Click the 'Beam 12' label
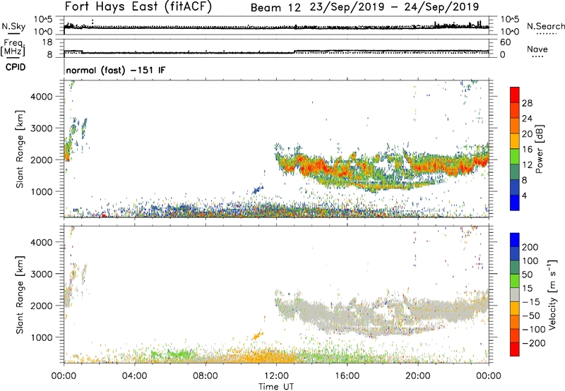The width and height of the screenshot is (565, 391). coord(275,8)
